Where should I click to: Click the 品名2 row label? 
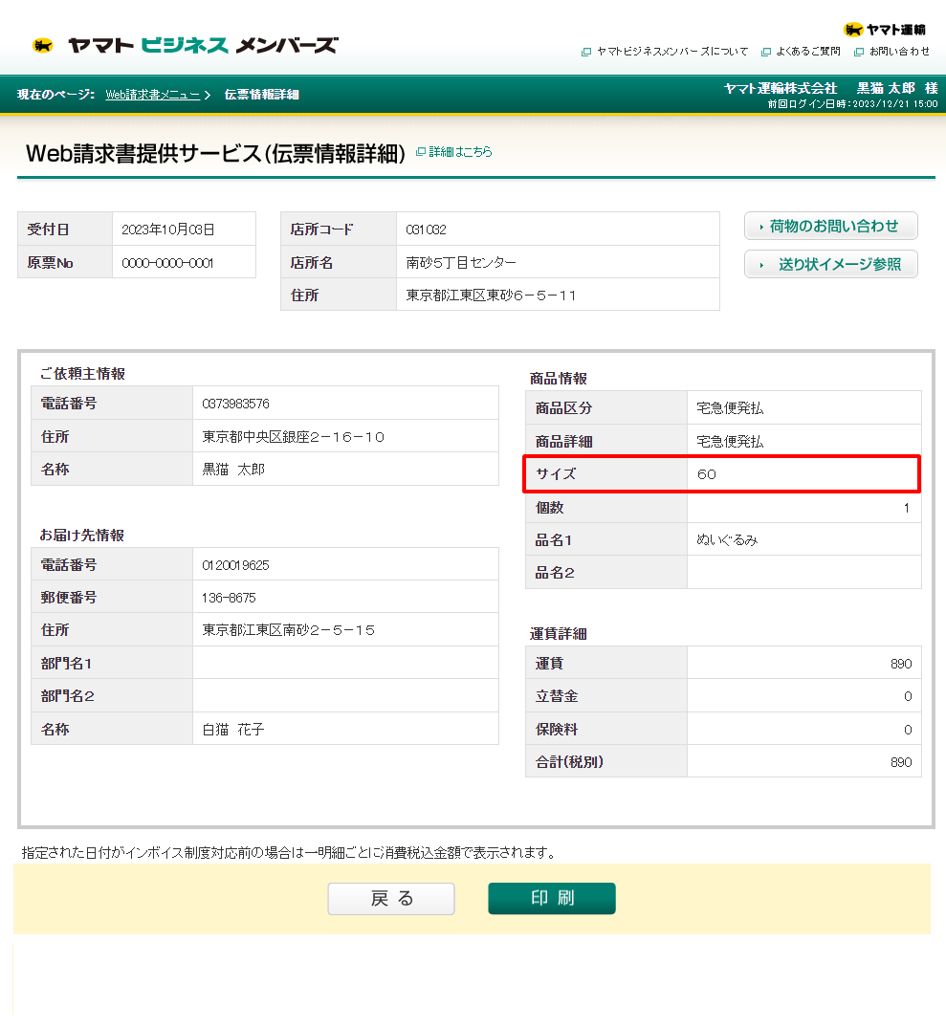click(555, 573)
